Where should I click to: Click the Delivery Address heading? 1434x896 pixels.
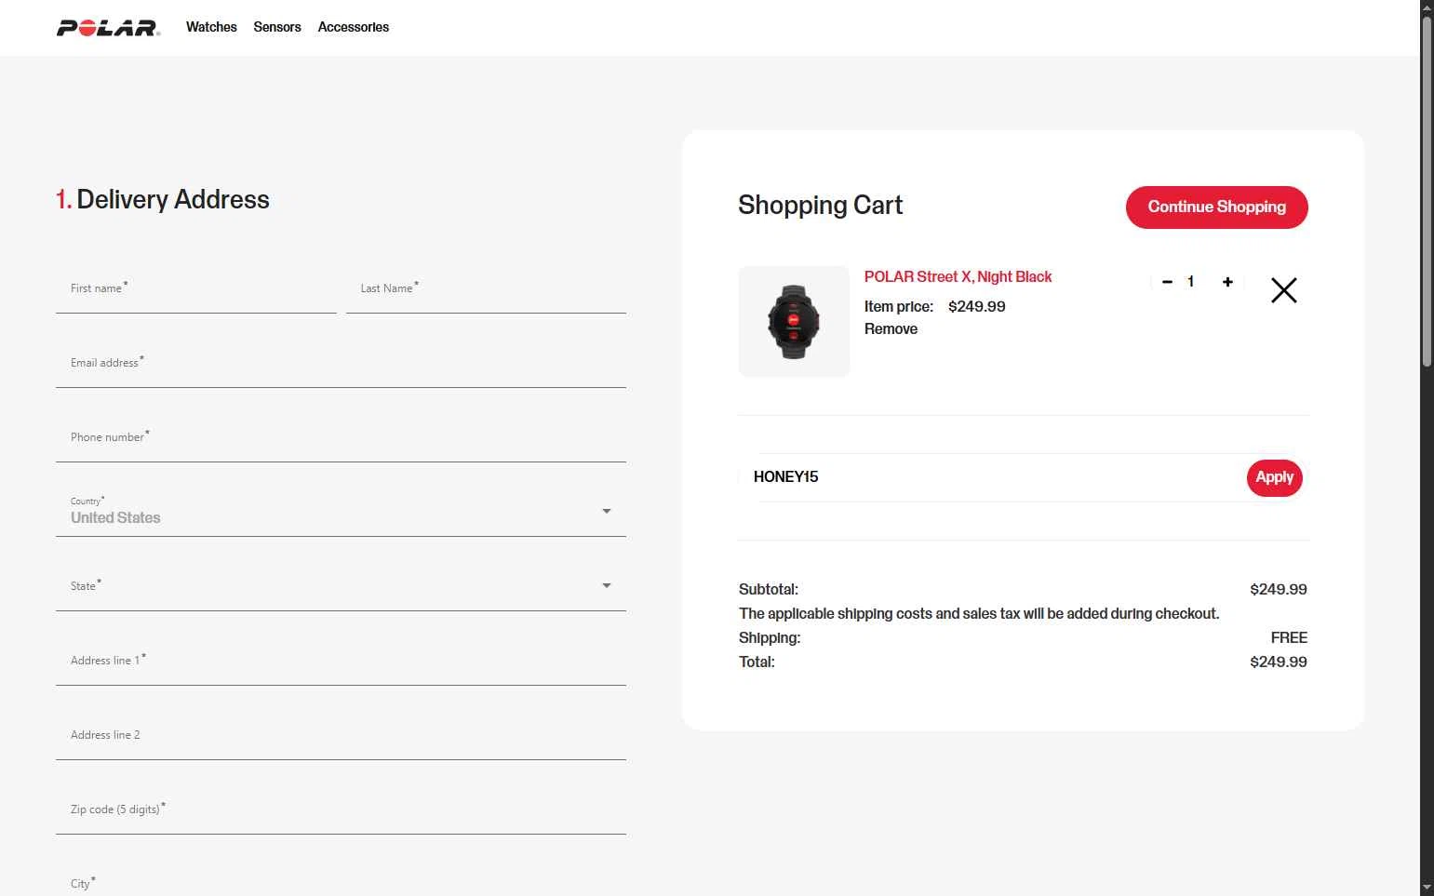163,199
